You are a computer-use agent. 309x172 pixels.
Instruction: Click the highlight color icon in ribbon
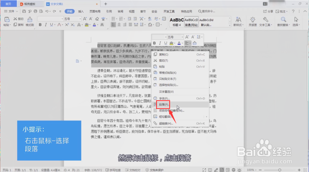coord(87,25)
